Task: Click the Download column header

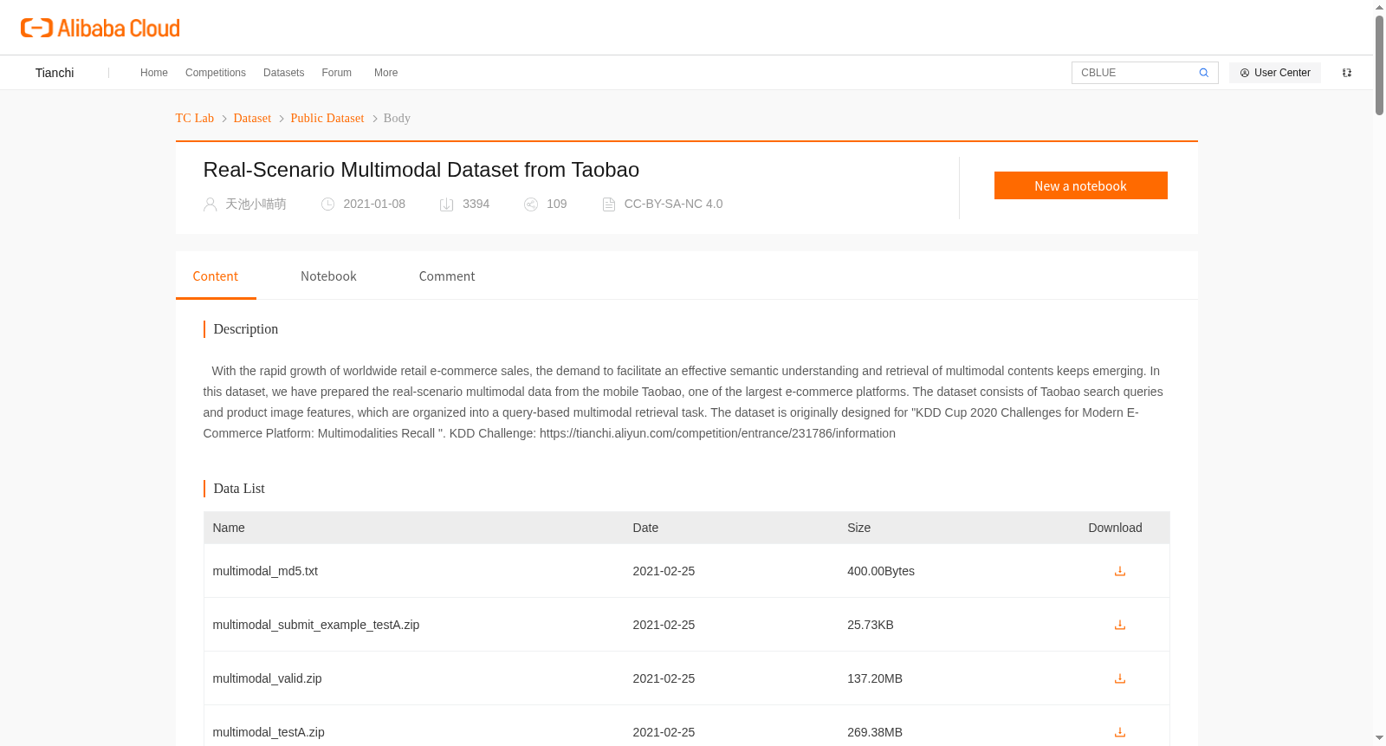Action: coord(1115,528)
